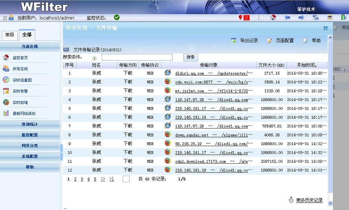349x210 pixels.
Task: Open 实时告警 in the sidebar
Action: click(20, 91)
